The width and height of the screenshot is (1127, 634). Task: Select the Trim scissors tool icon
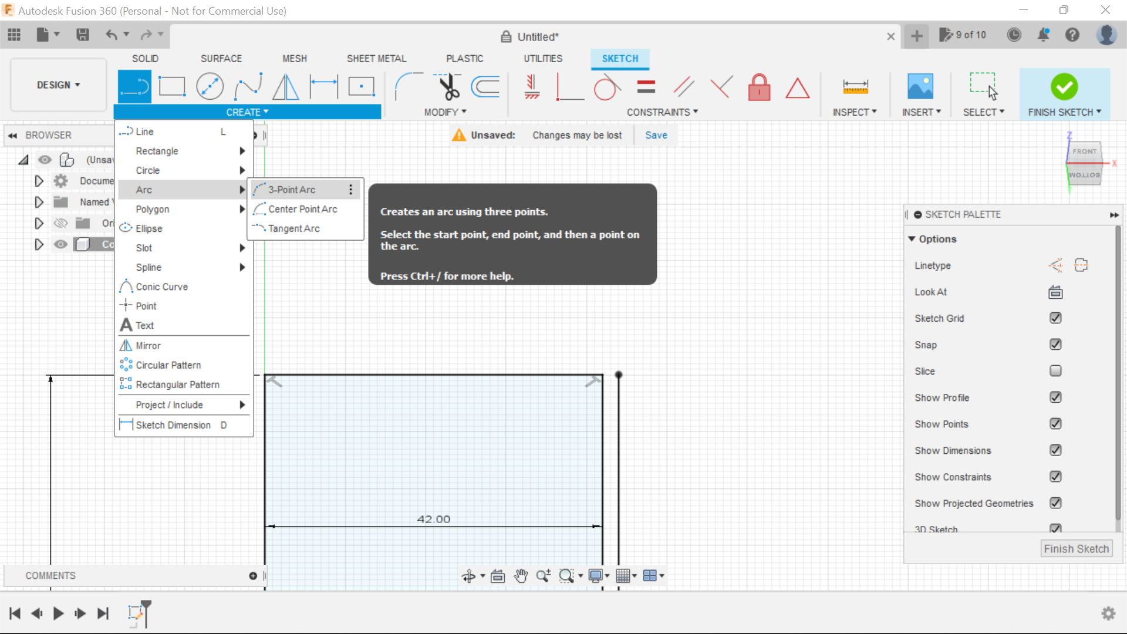pos(447,87)
